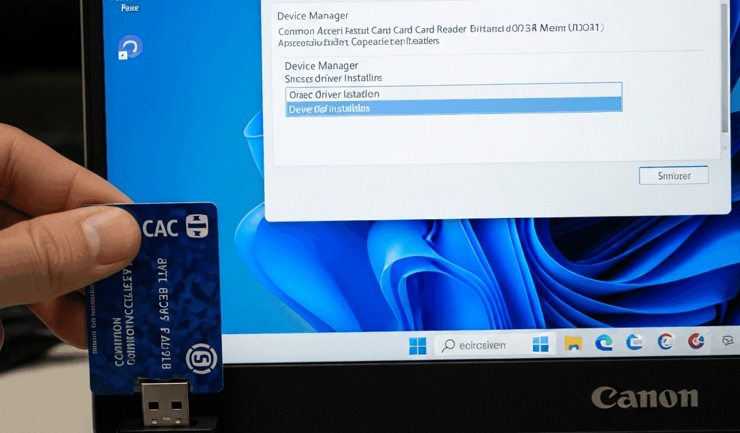Open the blue and orange circular taskbar icon
Screen dimensions: 740x433
(666, 341)
